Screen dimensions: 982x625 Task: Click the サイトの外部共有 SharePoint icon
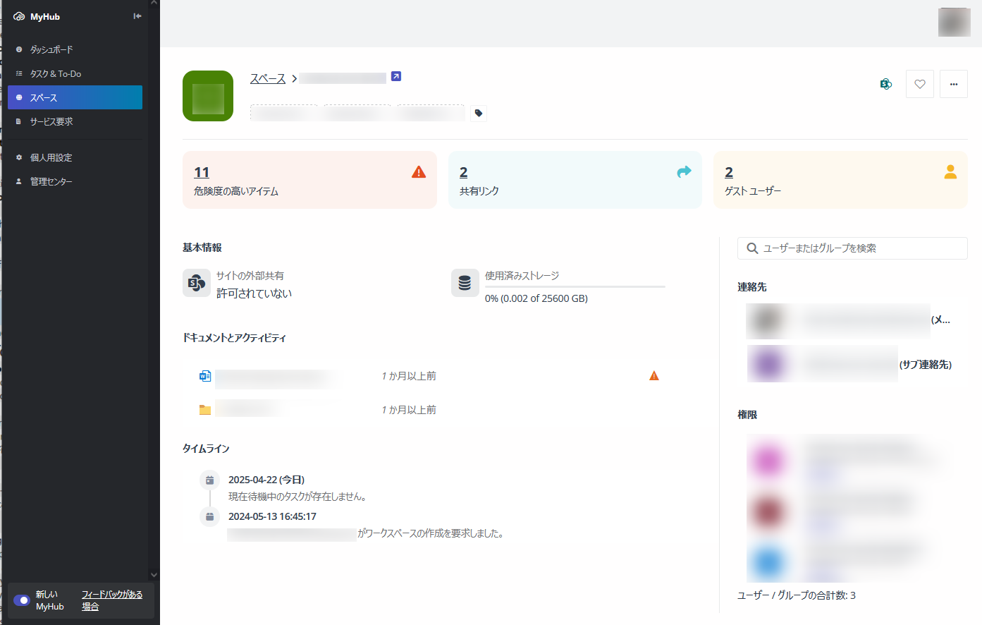tap(197, 283)
